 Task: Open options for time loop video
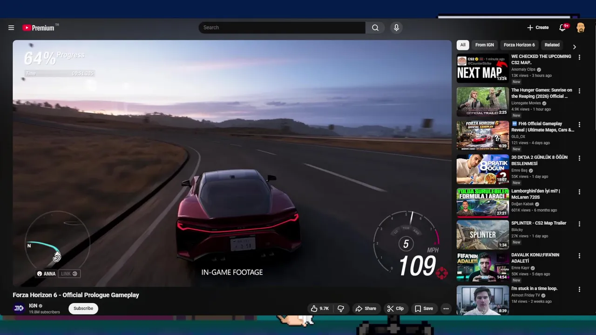[x=579, y=289]
